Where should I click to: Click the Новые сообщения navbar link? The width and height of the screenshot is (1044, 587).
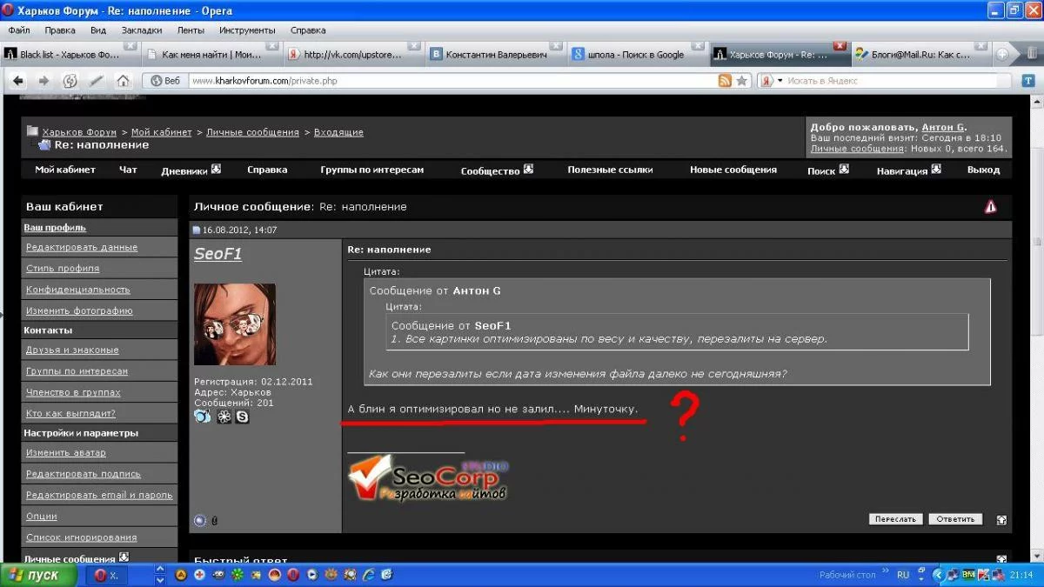[x=733, y=170]
